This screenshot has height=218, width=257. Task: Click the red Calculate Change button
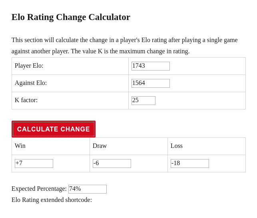point(54,129)
